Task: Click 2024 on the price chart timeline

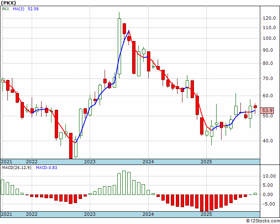Action: (148, 162)
